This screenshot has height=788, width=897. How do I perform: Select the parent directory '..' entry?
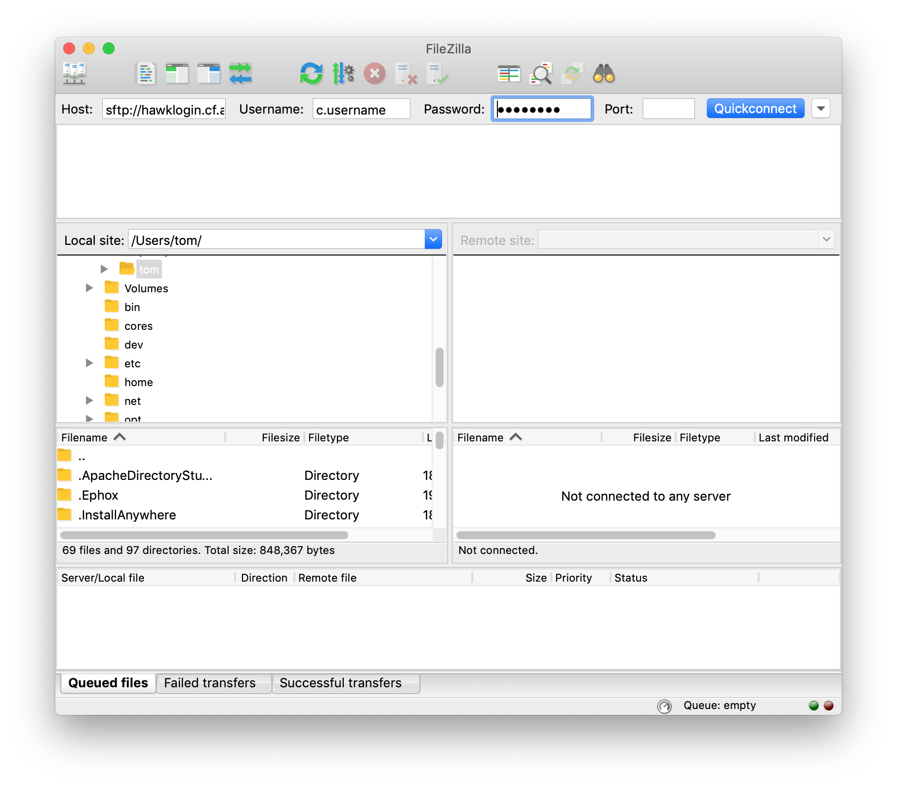(245, 456)
